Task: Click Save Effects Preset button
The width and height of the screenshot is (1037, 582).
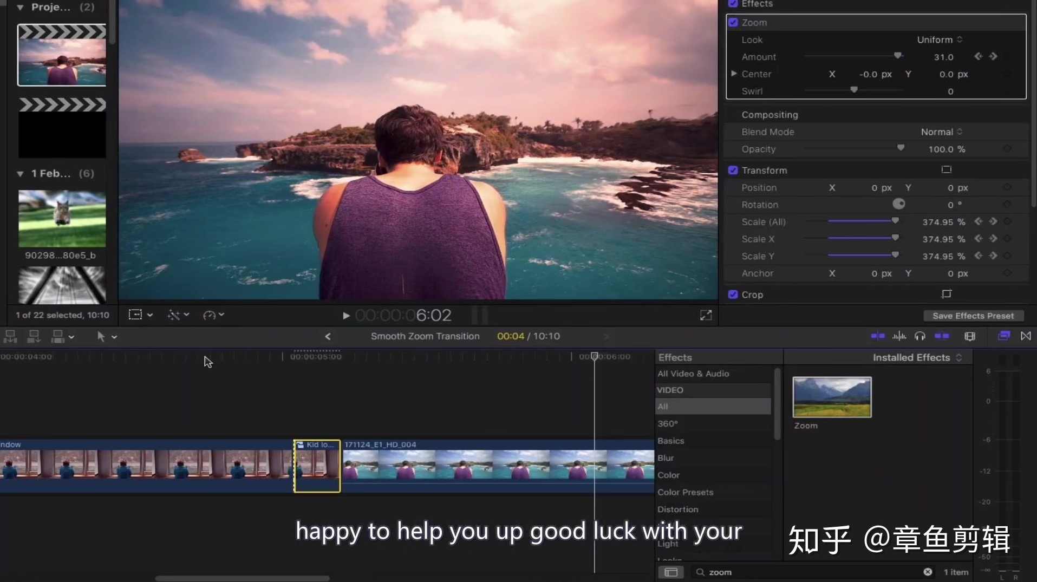Action: [973, 316]
